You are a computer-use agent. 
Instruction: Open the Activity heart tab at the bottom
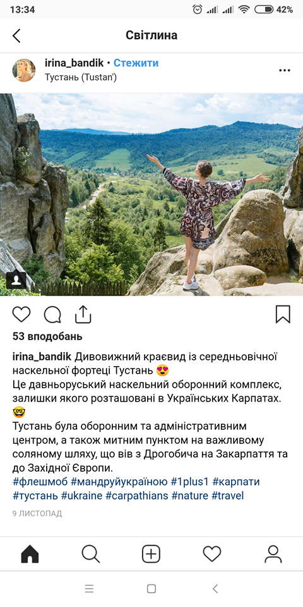(212, 554)
